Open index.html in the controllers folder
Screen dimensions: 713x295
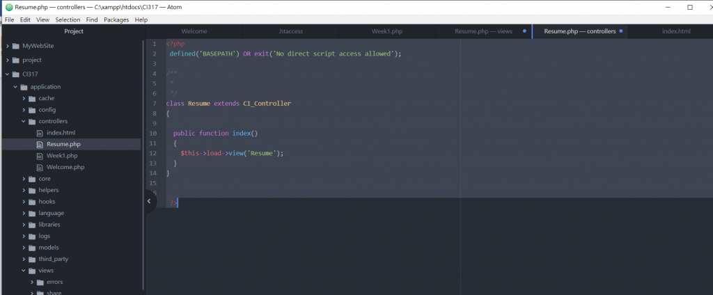tap(61, 133)
